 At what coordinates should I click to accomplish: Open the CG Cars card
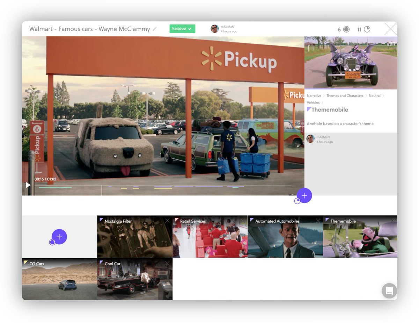pos(59,279)
